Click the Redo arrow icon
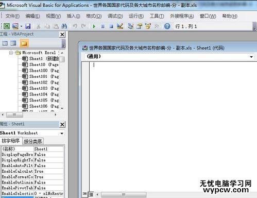 [x=83, y=26]
